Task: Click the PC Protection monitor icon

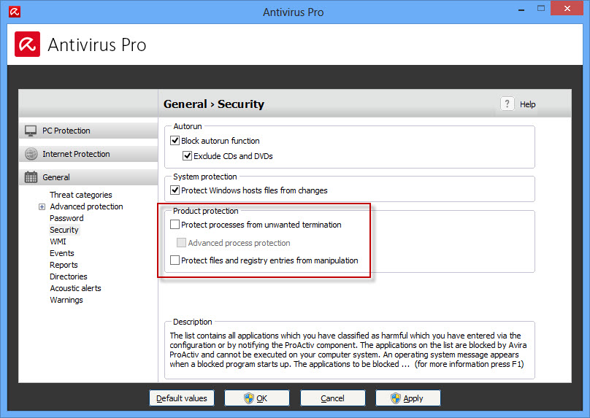Action: coord(31,131)
